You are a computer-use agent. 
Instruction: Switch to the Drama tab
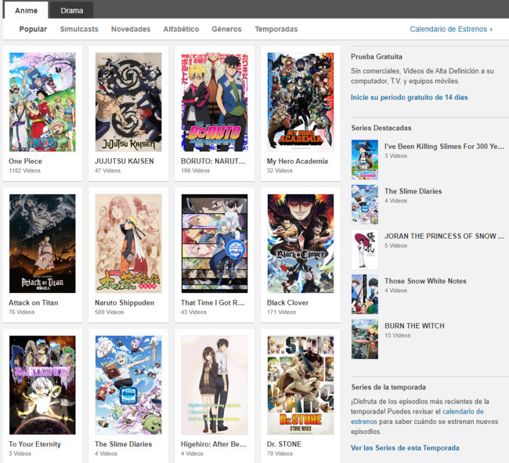[71, 10]
